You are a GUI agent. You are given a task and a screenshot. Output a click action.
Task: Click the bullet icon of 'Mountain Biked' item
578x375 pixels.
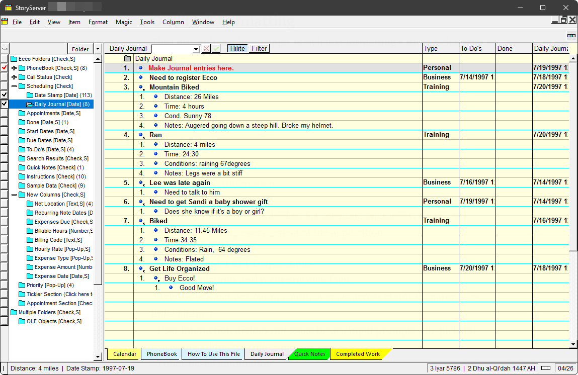coord(141,87)
